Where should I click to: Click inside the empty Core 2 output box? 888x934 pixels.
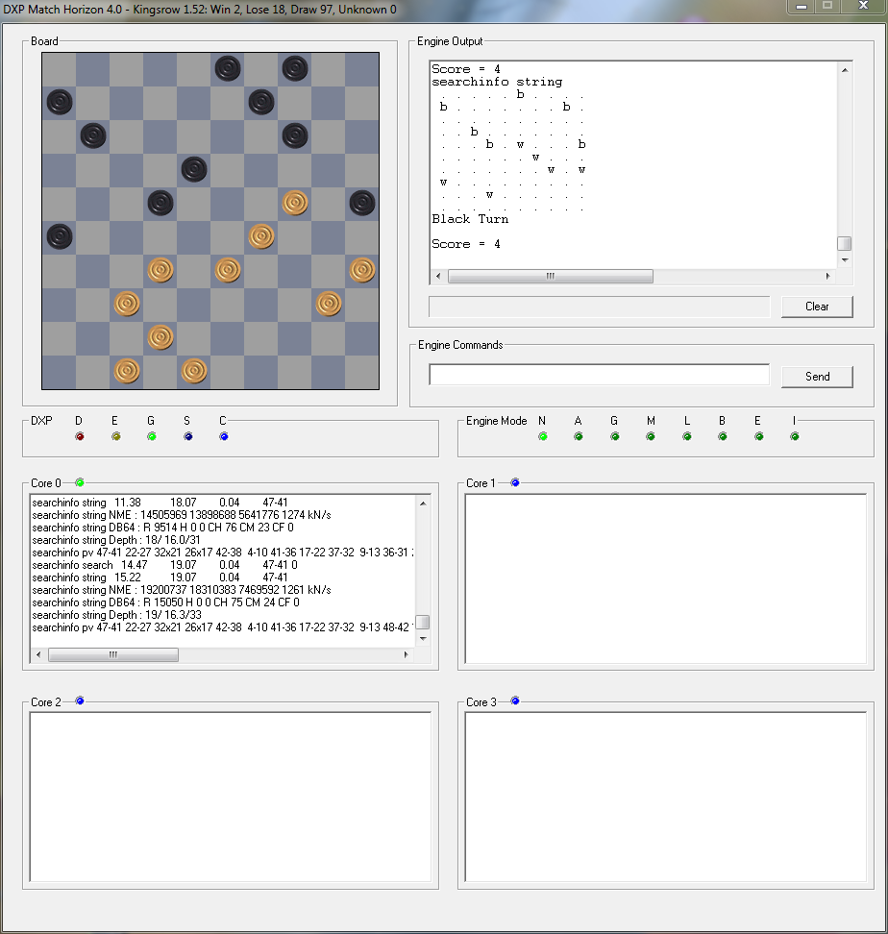(x=230, y=797)
